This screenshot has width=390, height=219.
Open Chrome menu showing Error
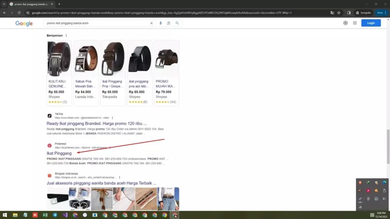382,13
